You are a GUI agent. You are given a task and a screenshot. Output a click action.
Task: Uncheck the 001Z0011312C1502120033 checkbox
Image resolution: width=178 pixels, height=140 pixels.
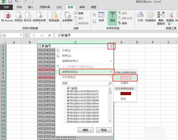68,113
